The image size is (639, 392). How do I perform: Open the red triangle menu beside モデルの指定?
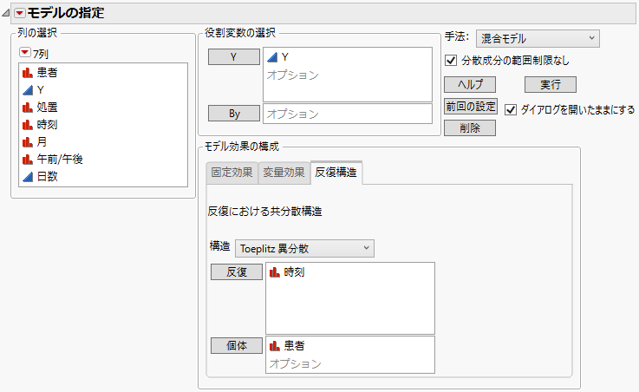pyautogui.click(x=20, y=12)
